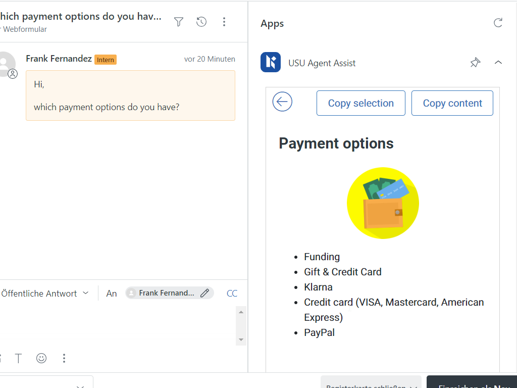Click the Copy selection button
Image resolution: width=517 pixels, height=388 pixels.
(x=360, y=103)
